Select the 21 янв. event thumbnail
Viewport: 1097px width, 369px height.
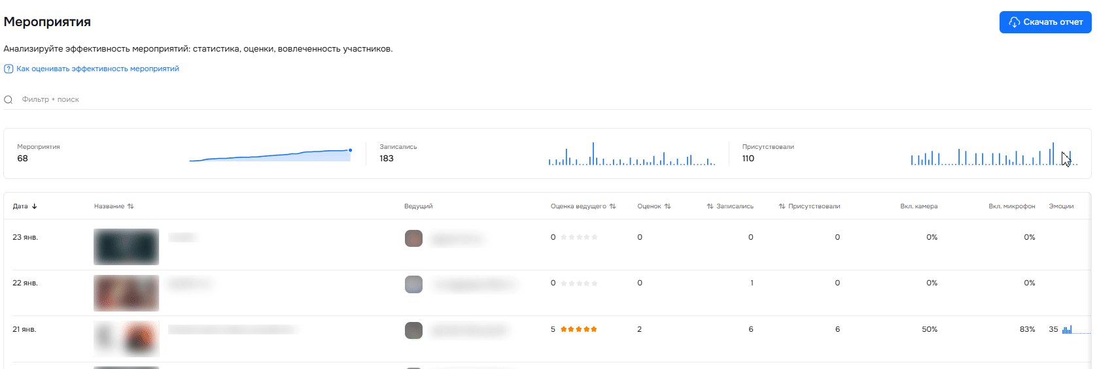[x=126, y=339]
